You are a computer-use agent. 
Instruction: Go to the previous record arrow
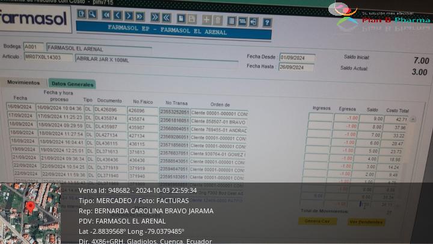tap(118, 16)
